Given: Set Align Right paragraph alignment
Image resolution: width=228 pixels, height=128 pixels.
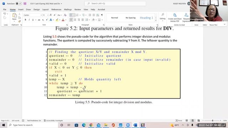Looking at the screenshot, I should pos(79,20).
